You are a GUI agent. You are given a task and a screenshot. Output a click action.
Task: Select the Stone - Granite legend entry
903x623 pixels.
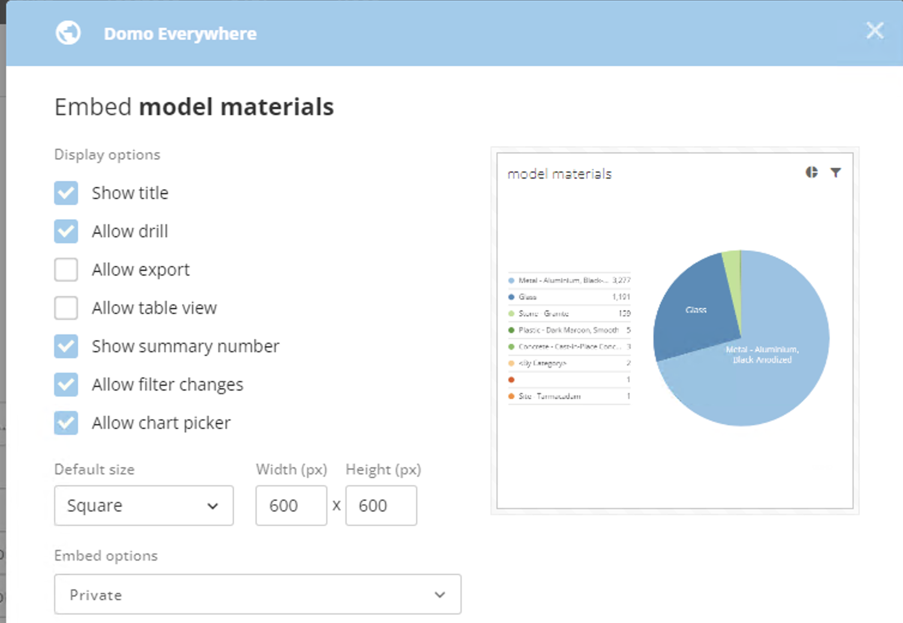[x=544, y=313]
